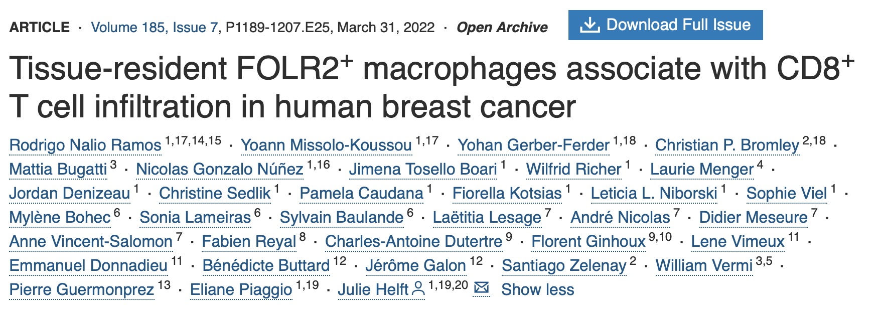Click the download arrow icon in blue button
The width and height of the screenshot is (882, 311).
tap(590, 25)
